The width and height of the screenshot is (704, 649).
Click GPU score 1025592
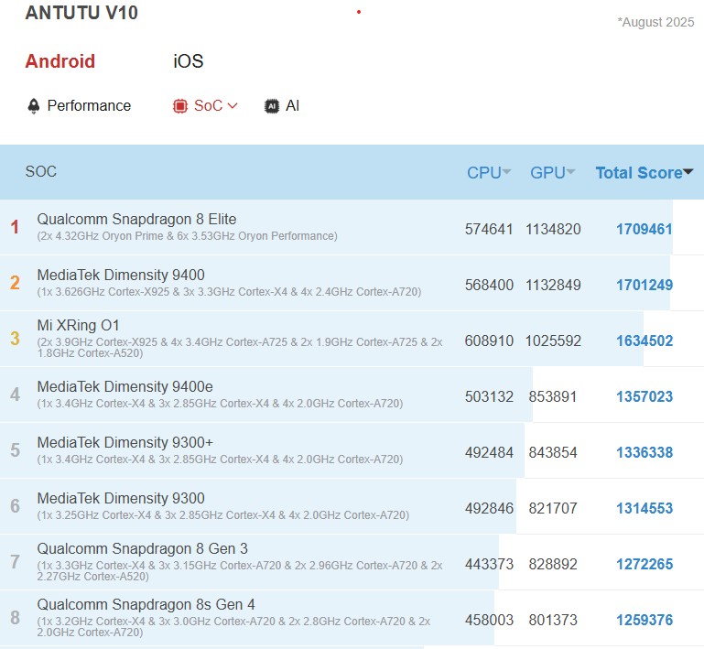(x=553, y=341)
